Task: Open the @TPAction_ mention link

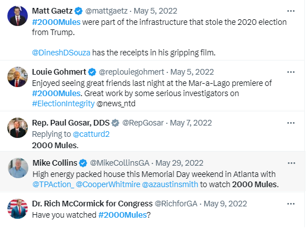Action: [x=53, y=184]
